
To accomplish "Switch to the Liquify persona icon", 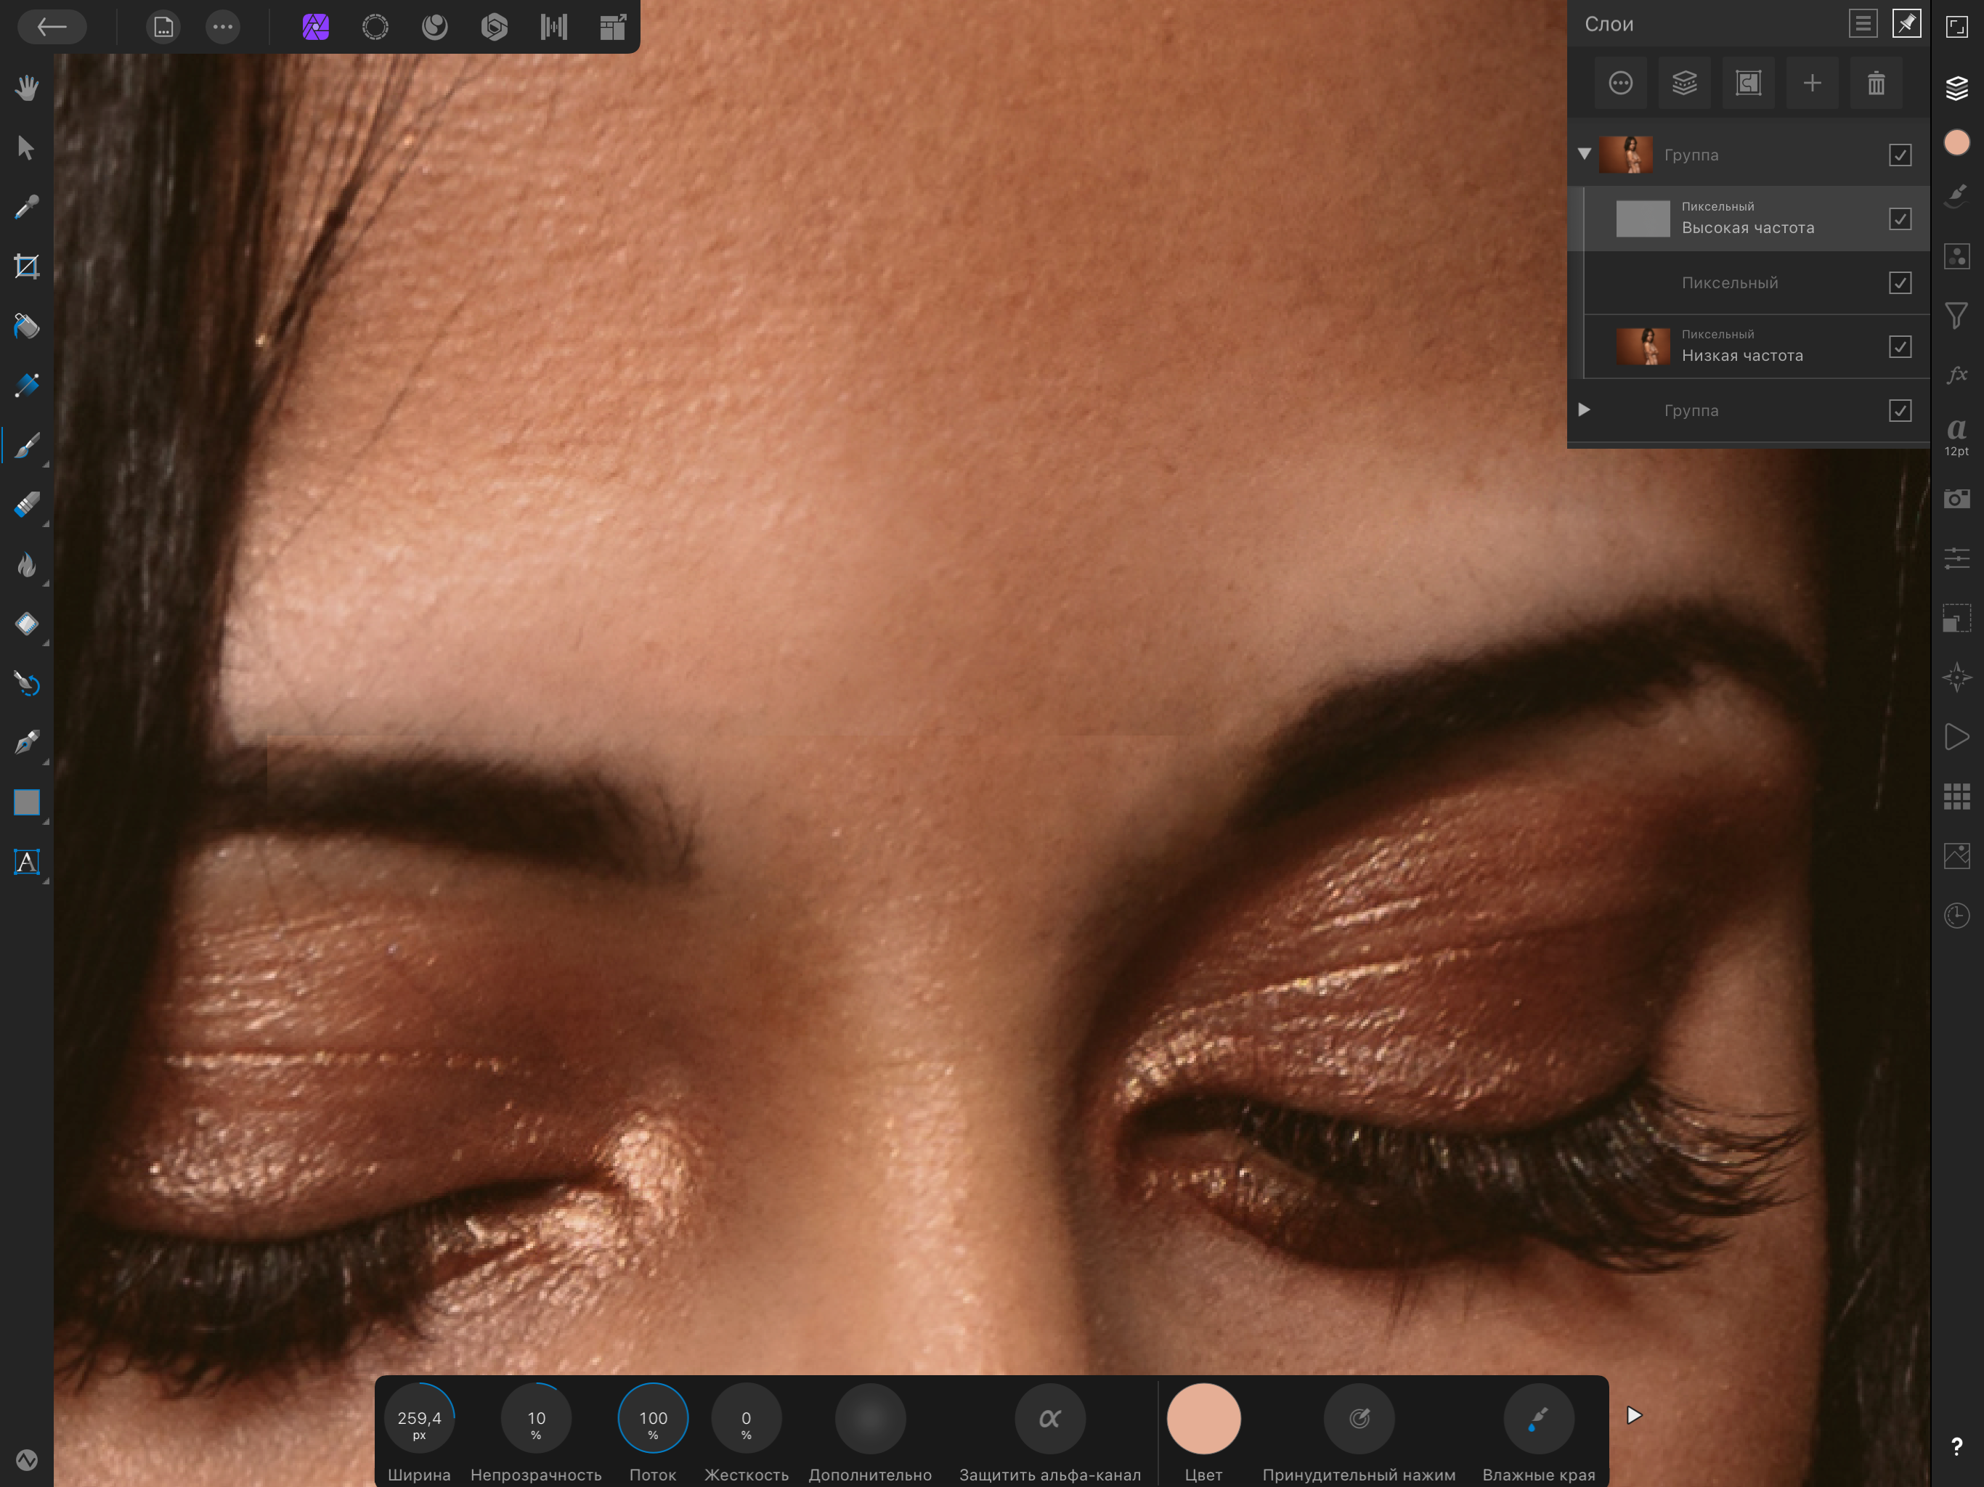I will (435, 27).
